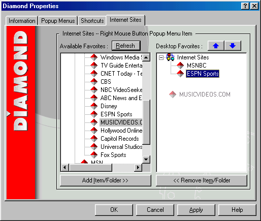Select MSNBC in Desktop Favorites
Viewport: 261px width, 221px height.
(x=197, y=66)
